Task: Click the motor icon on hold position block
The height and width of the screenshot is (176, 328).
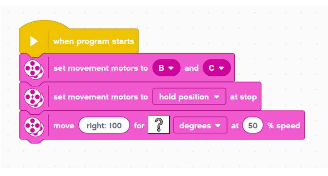Action: pyautogui.click(x=34, y=98)
